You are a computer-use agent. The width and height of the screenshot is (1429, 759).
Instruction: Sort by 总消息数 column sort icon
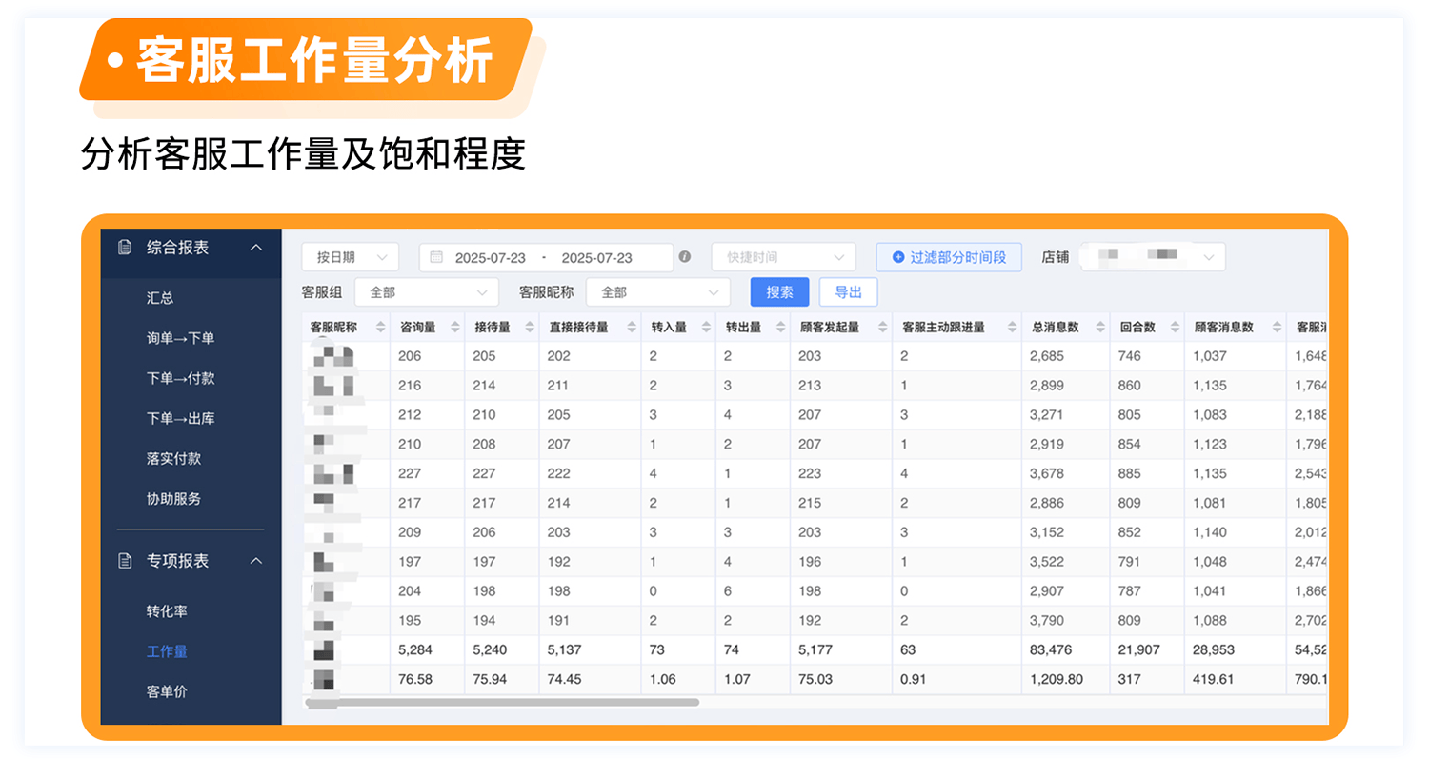(1098, 328)
